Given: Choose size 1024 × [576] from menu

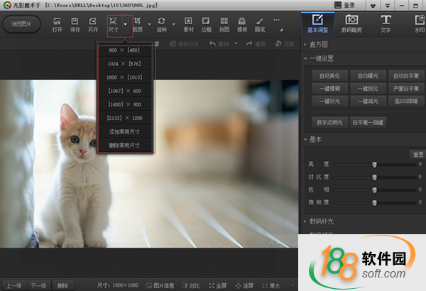Looking at the screenshot, I should 124,64.
